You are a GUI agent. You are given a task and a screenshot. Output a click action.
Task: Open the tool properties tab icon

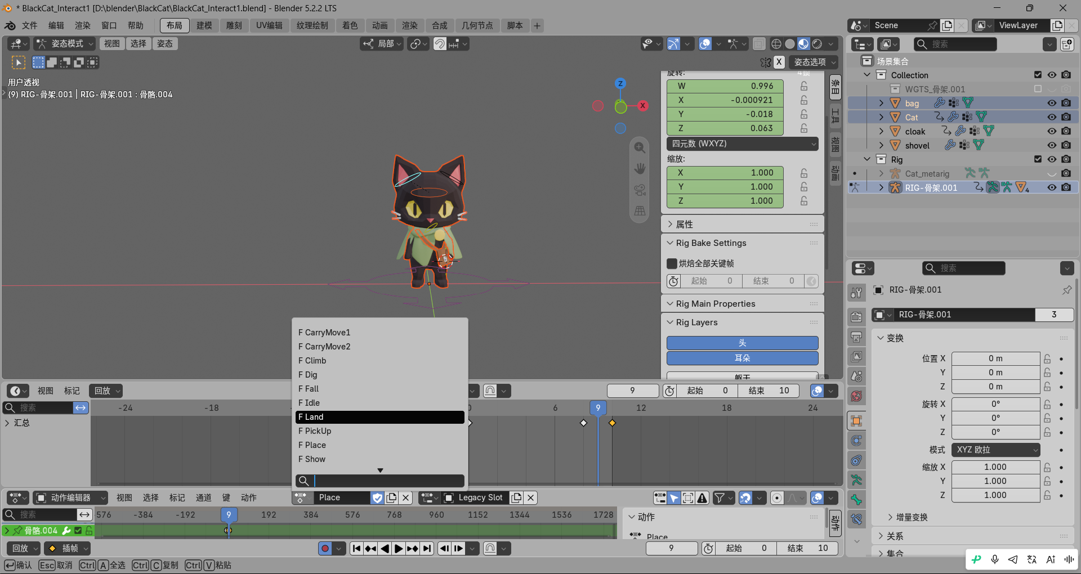856,293
